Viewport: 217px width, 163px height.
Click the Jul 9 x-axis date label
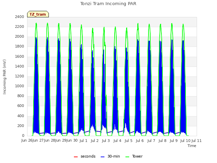coord(174,141)
